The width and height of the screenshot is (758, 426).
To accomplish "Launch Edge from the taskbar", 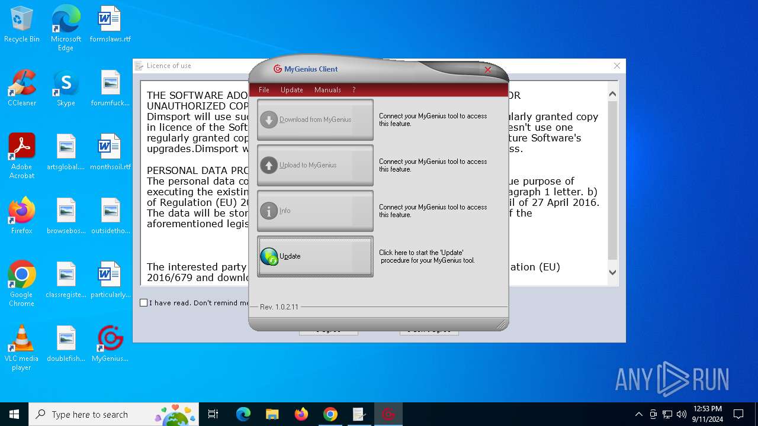I will coord(243,414).
